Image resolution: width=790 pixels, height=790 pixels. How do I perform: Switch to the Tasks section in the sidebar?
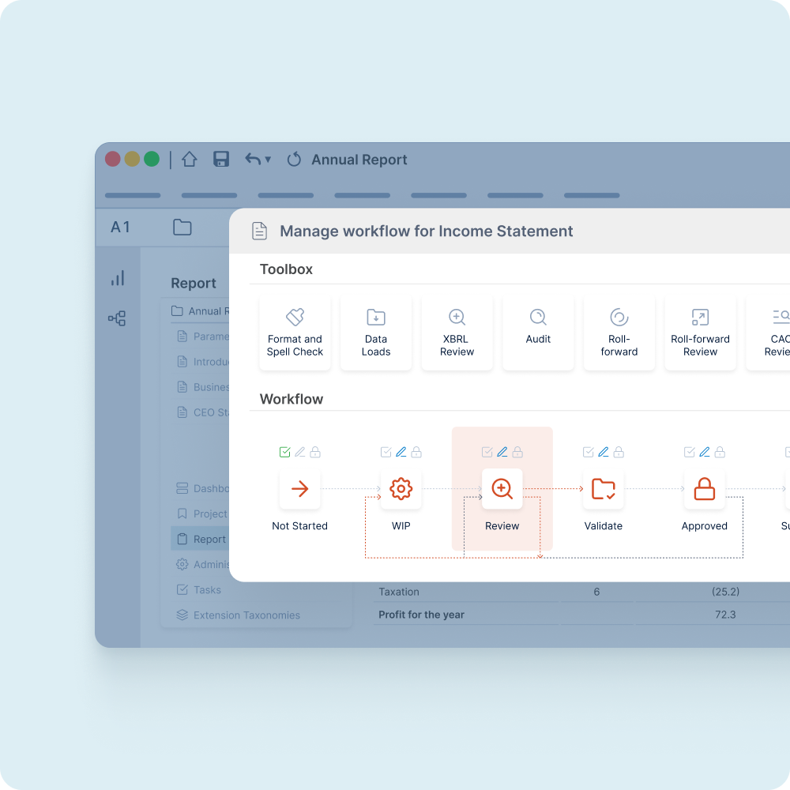point(205,589)
